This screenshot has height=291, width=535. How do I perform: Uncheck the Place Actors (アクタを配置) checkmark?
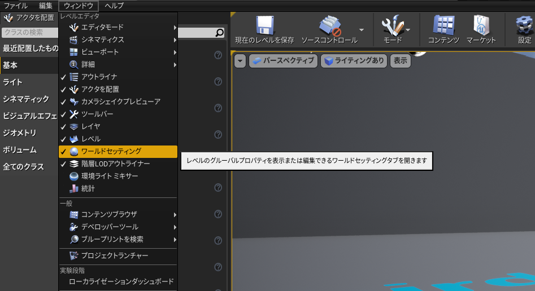tap(63, 90)
